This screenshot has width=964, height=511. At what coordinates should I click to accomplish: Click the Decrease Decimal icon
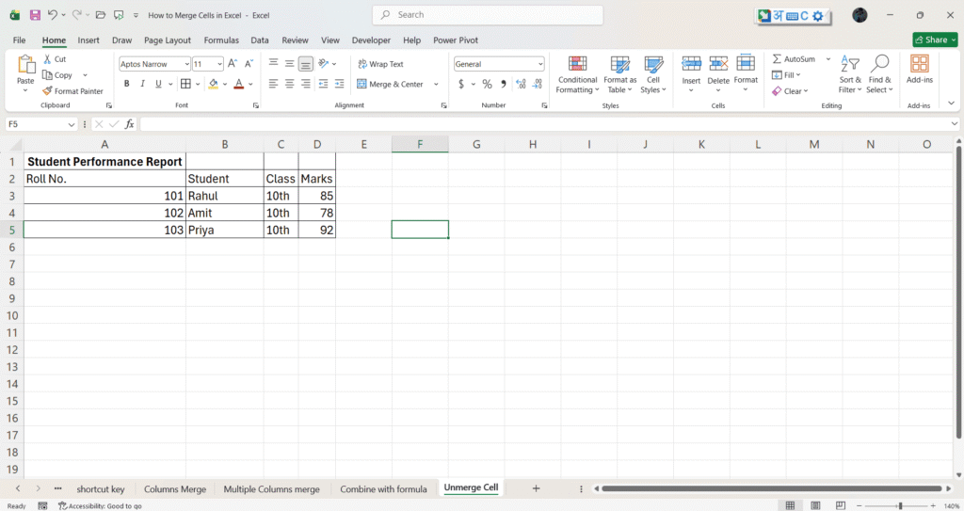coord(538,84)
